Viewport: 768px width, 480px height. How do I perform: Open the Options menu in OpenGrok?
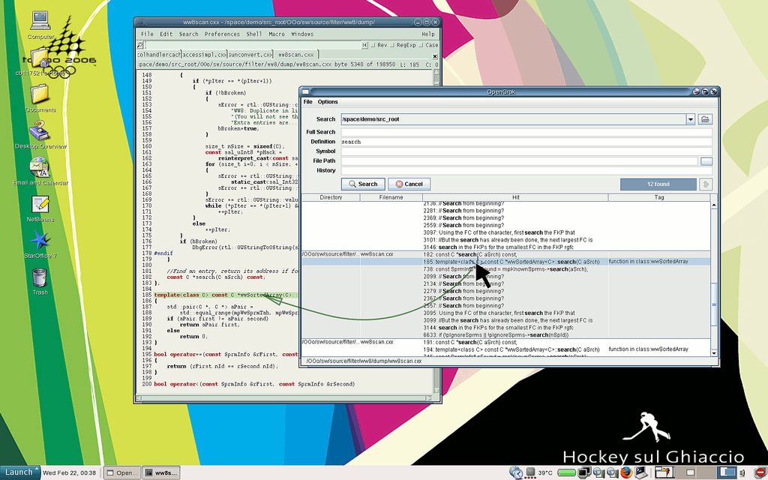point(328,102)
